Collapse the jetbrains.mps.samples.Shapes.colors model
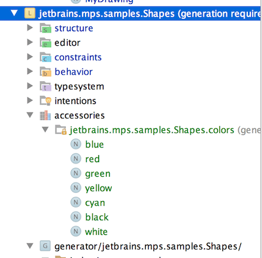Image resolution: width=262 pixels, height=258 pixels. click(x=45, y=130)
